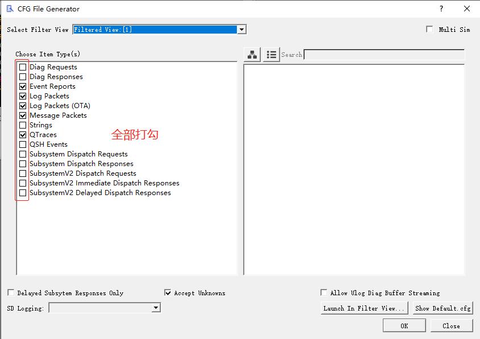Check the Diag Requests checkbox
480x339 pixels.
[22, 67]
